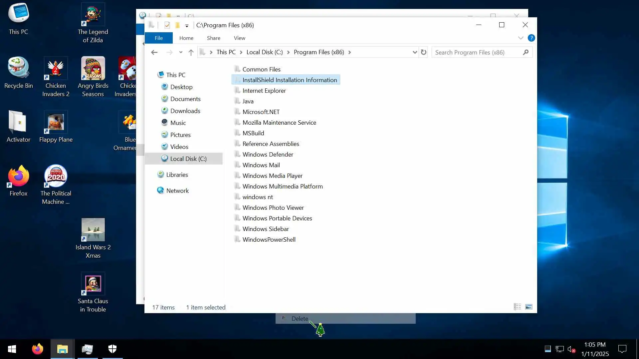Click the Refresh button in address bar
The width and height of the screenshot is (639, 359).
tap(423, 52)
